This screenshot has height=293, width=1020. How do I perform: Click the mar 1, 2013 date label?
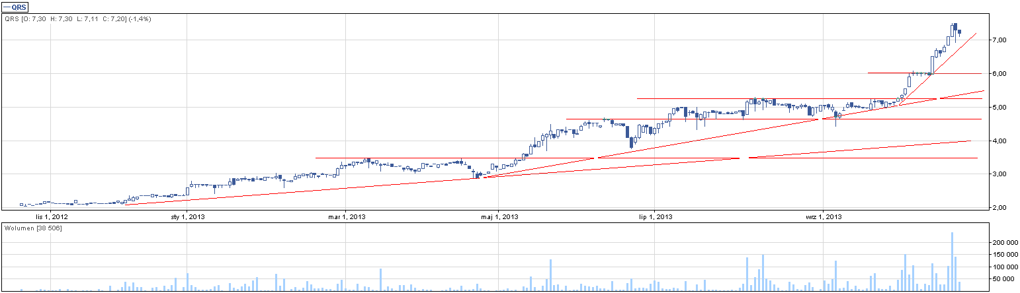(347, 216)
